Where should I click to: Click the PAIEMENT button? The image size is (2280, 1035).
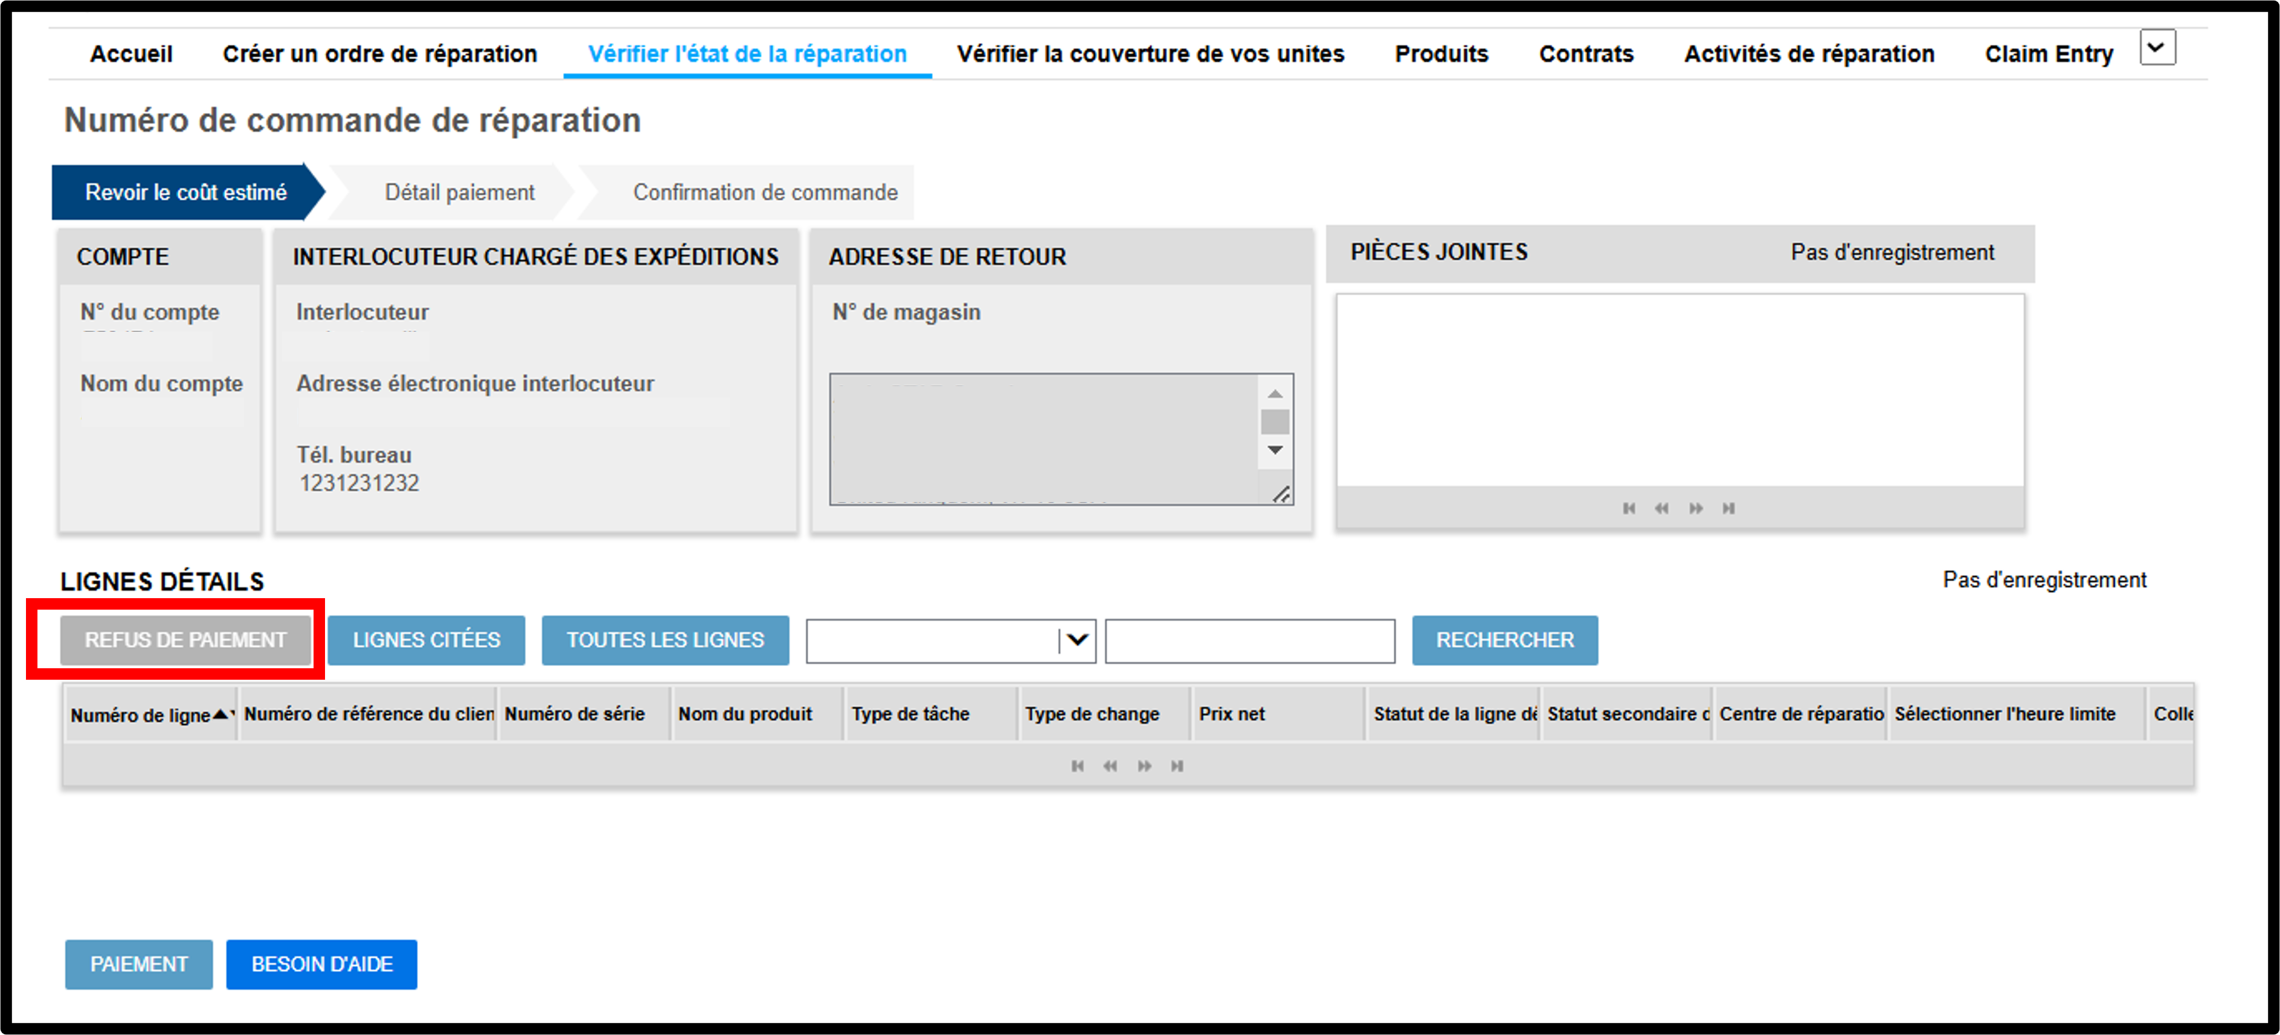139,964
